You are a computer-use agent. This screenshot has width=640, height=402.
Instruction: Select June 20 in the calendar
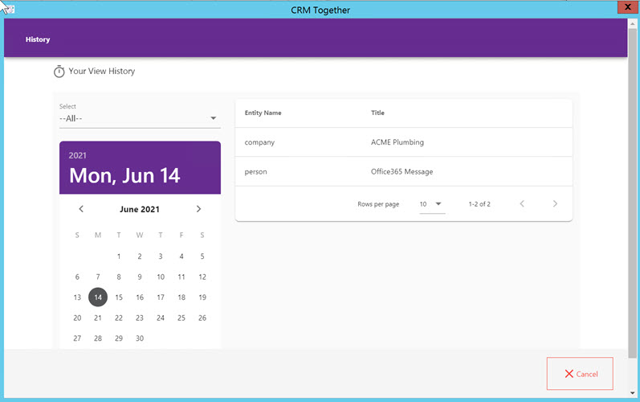pos(77,318)
